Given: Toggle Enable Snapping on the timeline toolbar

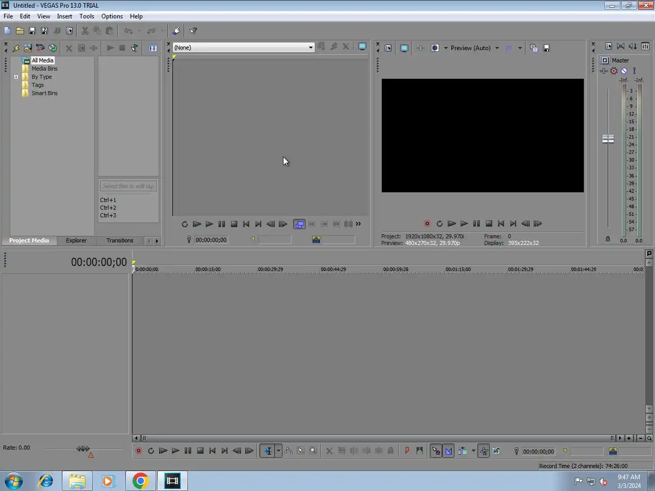Looking at the screenshot, I should tap(436, 451).
